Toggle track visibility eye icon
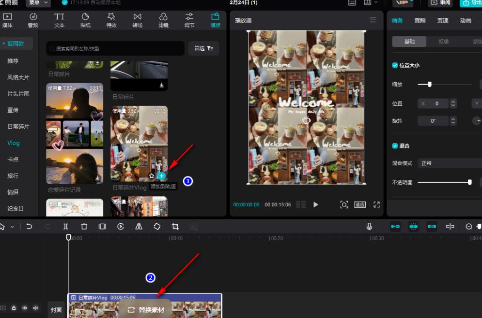 pyautogui.click(x=25, y=308)
